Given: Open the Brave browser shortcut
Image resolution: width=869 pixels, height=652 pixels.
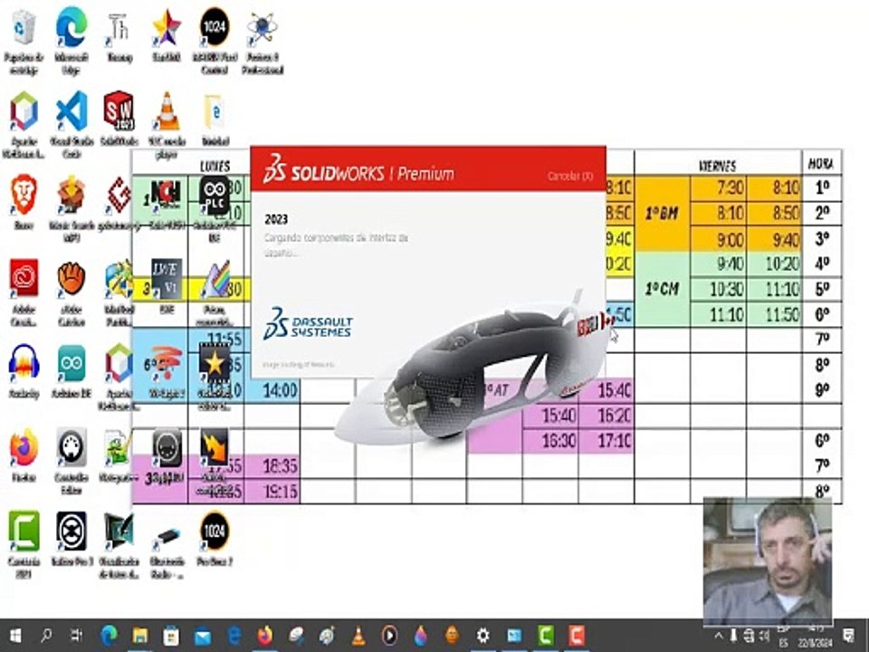Looking at the screenshot, I should [24, 195].
